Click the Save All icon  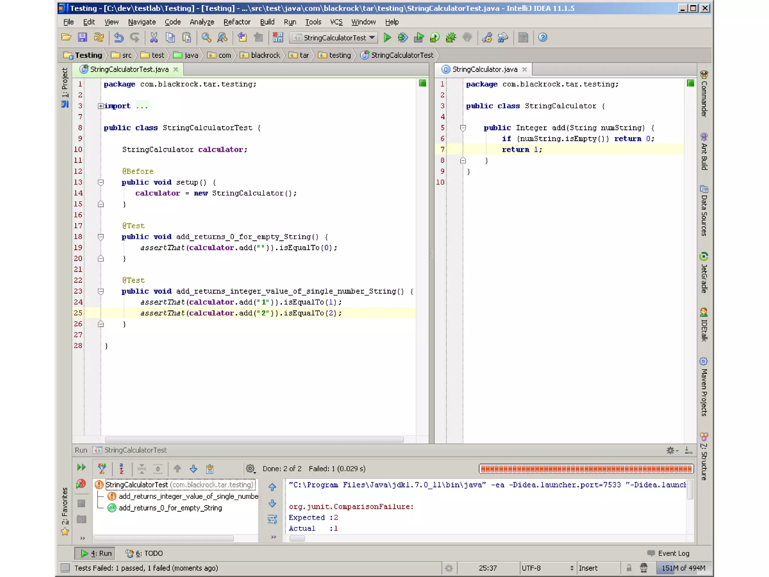point(82,38)
